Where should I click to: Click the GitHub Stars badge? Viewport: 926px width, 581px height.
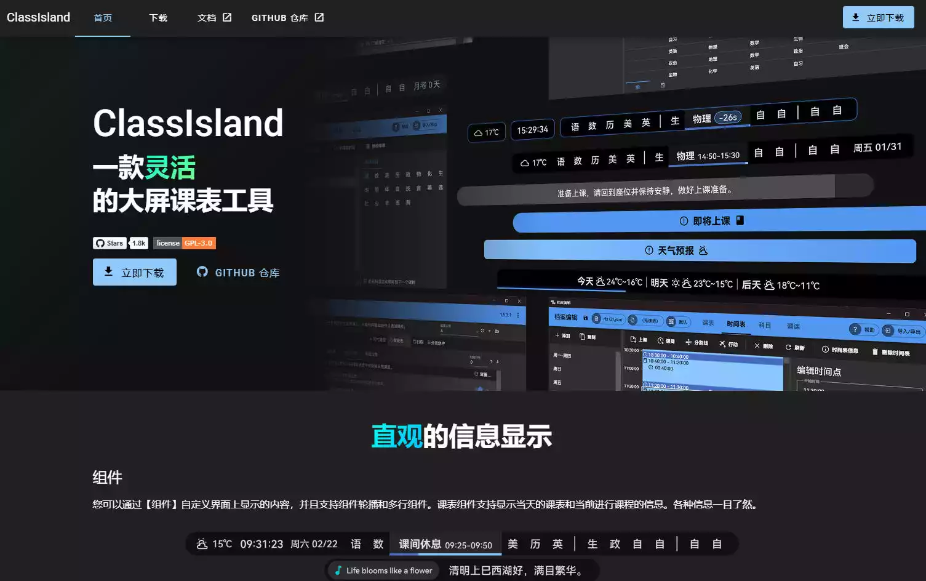[x=110, y=243]
